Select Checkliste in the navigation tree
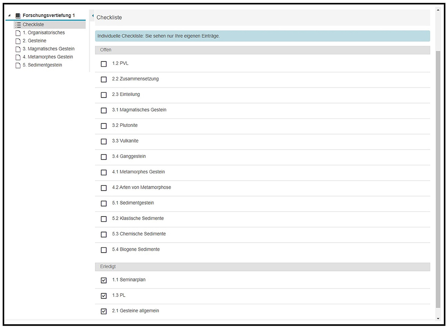Image resolution: width=448 pixels, height=328 pixels. 33,25
